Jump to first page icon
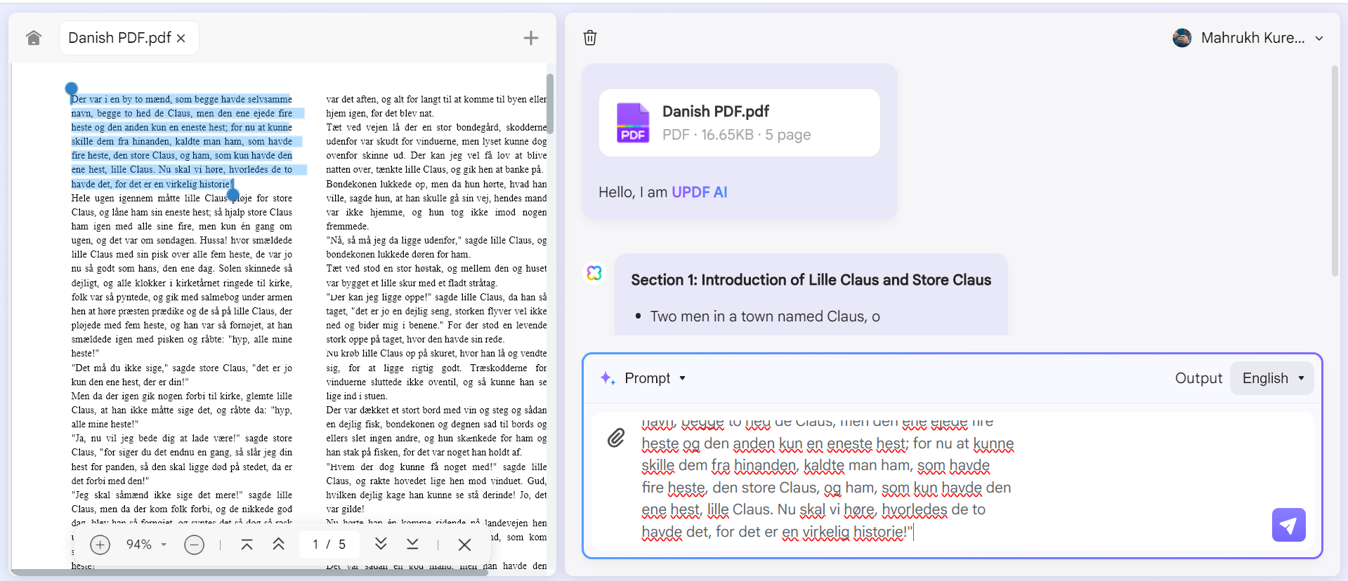This screenshot has width=1348, height=581. pos(247,545)
